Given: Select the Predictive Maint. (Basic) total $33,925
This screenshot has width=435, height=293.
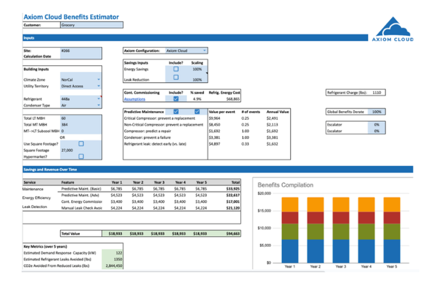Looking at the screenshot, I should point(233,189).
